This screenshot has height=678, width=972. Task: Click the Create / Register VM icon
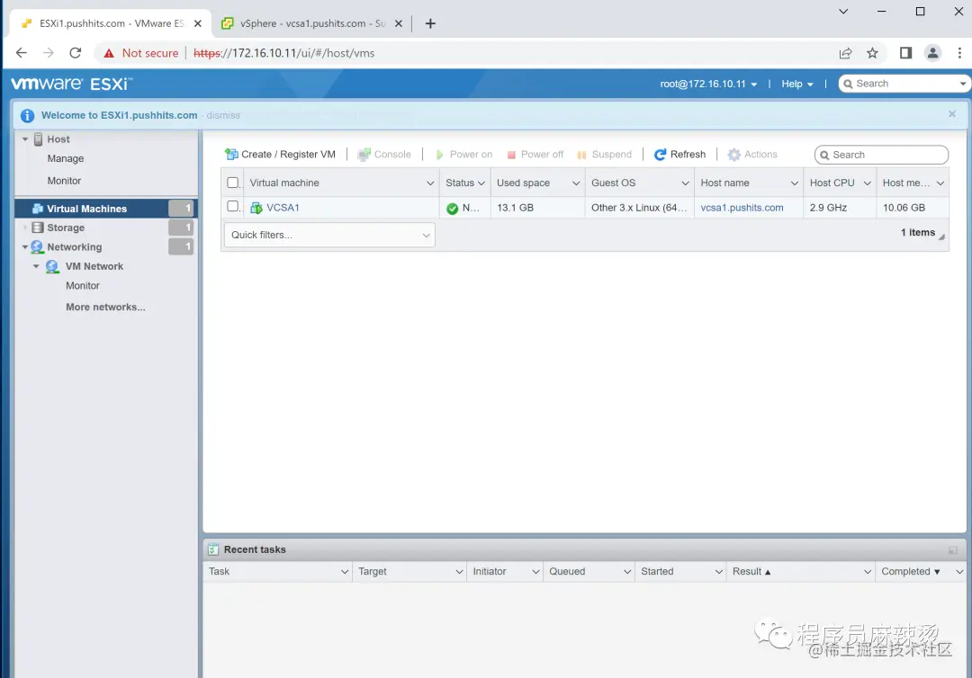tap(231, 154)
